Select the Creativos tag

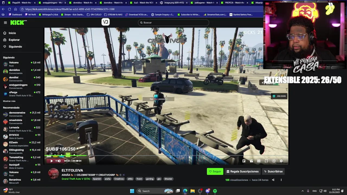(119, 179)
